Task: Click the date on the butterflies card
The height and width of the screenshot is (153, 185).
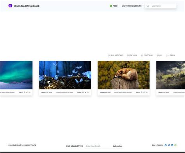Action: click(x=46, y=92)
